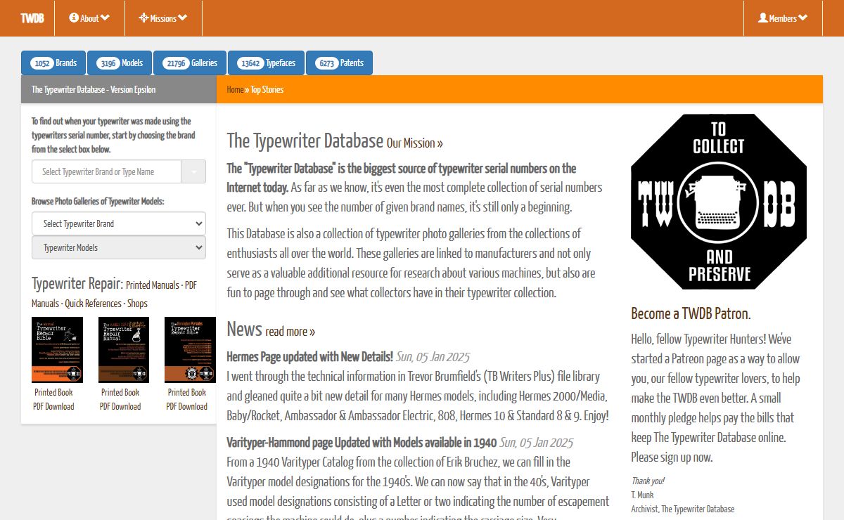Screen dimensions: 844x520
Task: Click PDF Download under the middle cover
Action: 120,406
